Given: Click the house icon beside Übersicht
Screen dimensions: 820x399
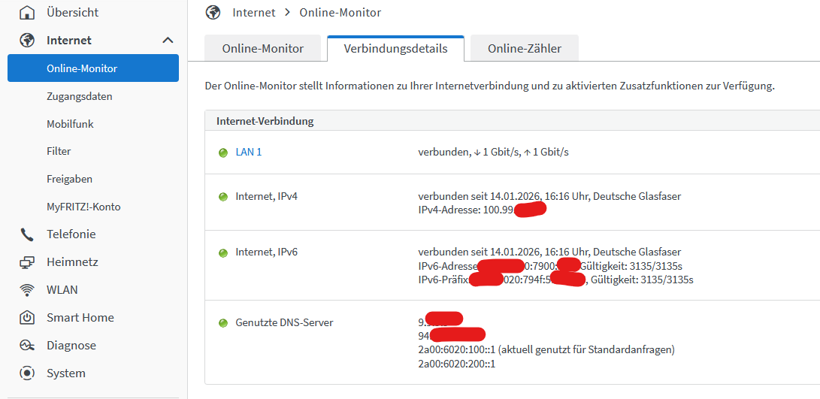Looking at the screenshot, I should pyautogui.click(x=27, y=12).
